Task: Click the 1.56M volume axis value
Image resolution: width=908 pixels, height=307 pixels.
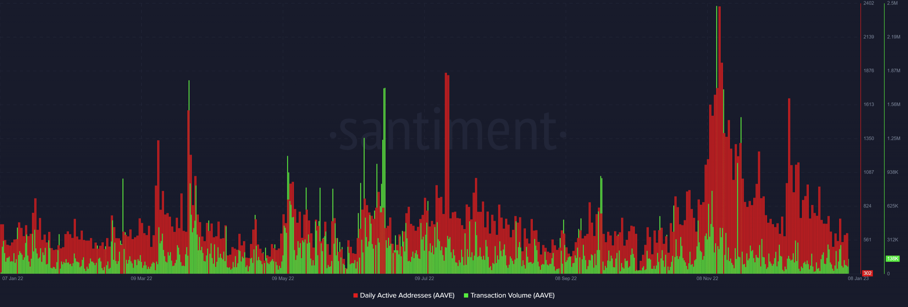Action: 893,104
